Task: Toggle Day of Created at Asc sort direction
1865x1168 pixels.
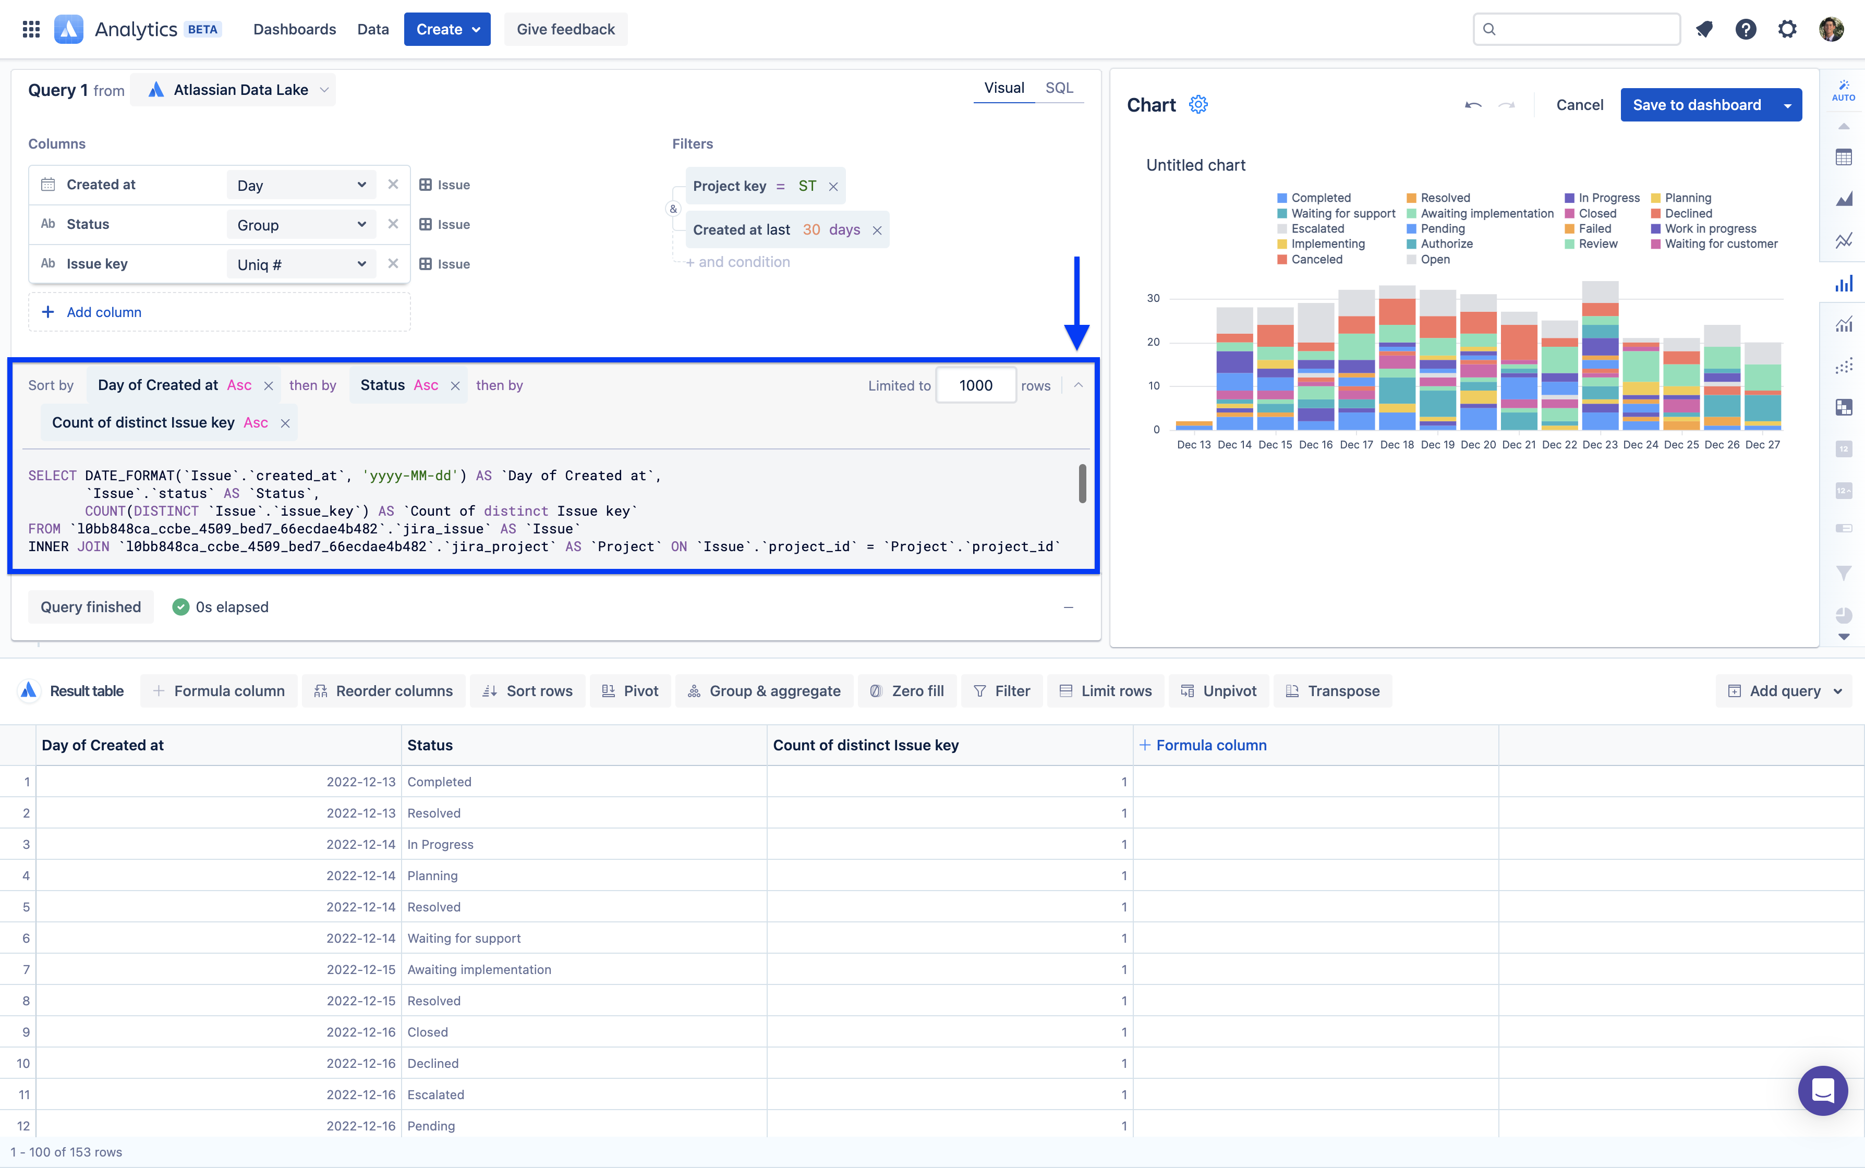Action: pos(239,385)
